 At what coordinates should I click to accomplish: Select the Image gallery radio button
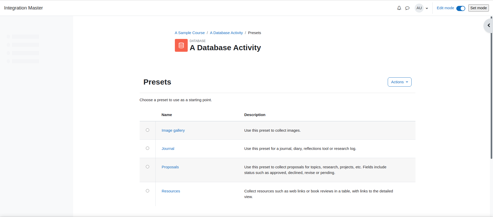147,130
